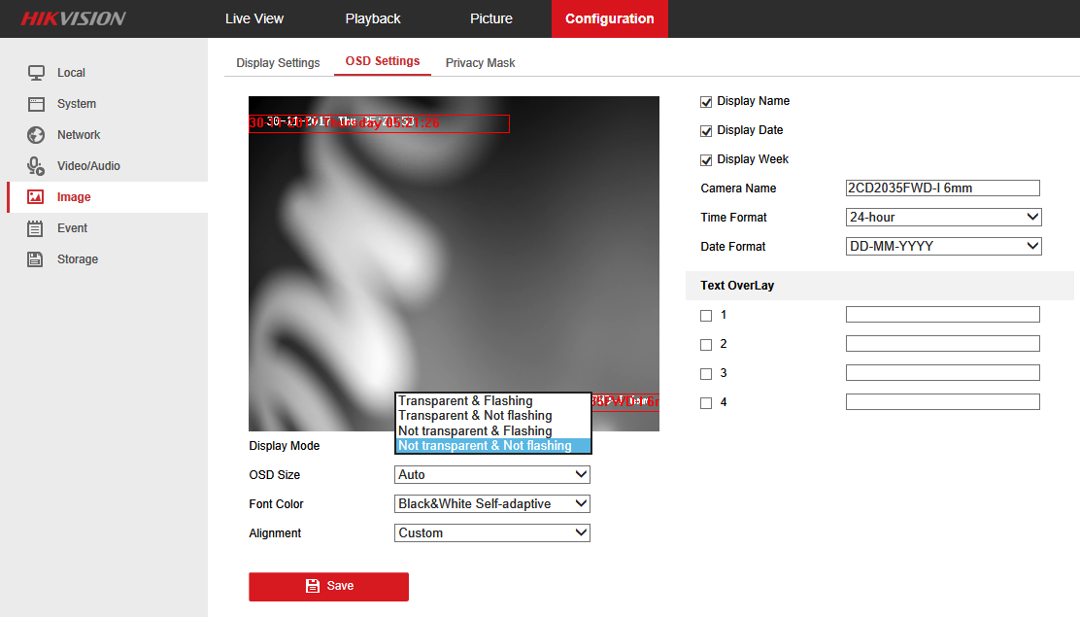Open the Playback tab
Image resolution: width=1080 pixels, height=617 pixels.
[x=373, y=18]
